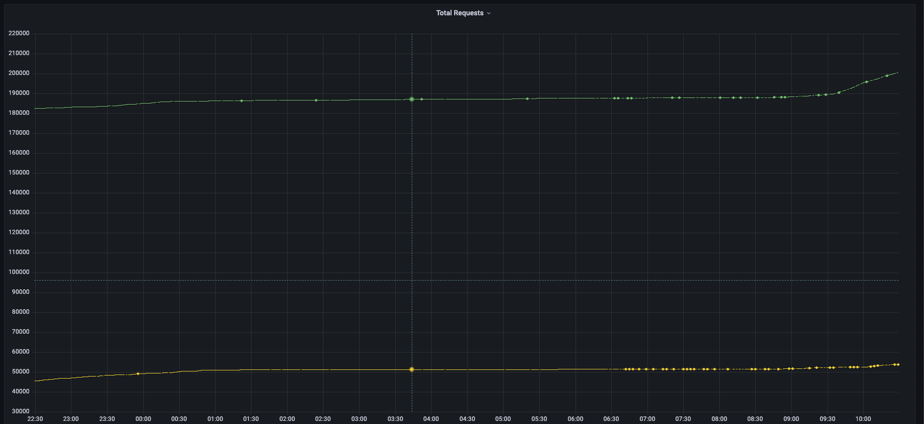Click the 00:00 time axis label
Screen dimensions: 924x424
click(143, 419)
